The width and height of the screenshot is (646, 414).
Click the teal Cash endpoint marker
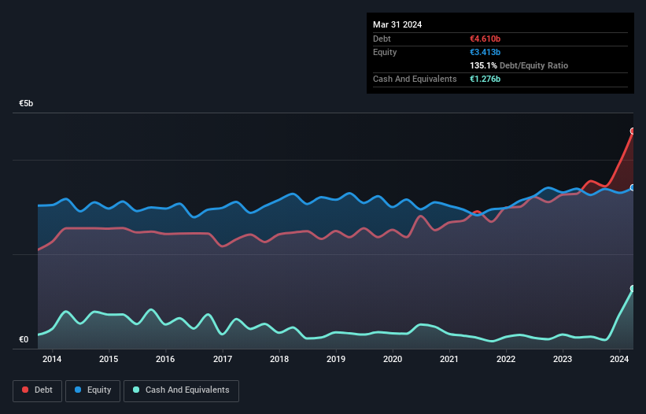(x=633, y=288)
